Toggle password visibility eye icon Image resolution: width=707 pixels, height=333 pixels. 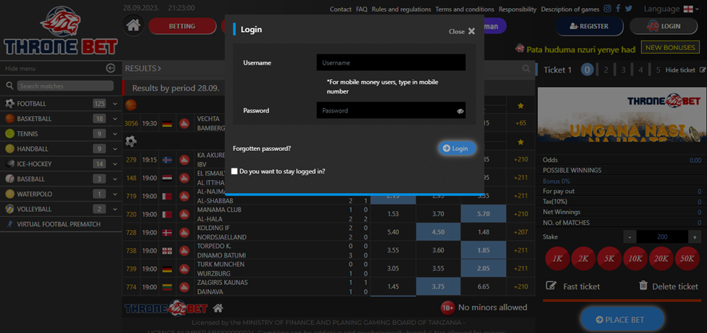coord(460,110)
